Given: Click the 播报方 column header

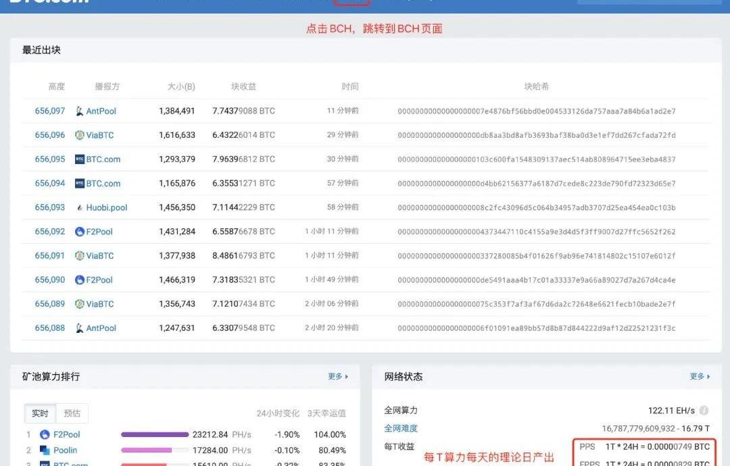Looking at the screenshot, I should click(107, 86).
